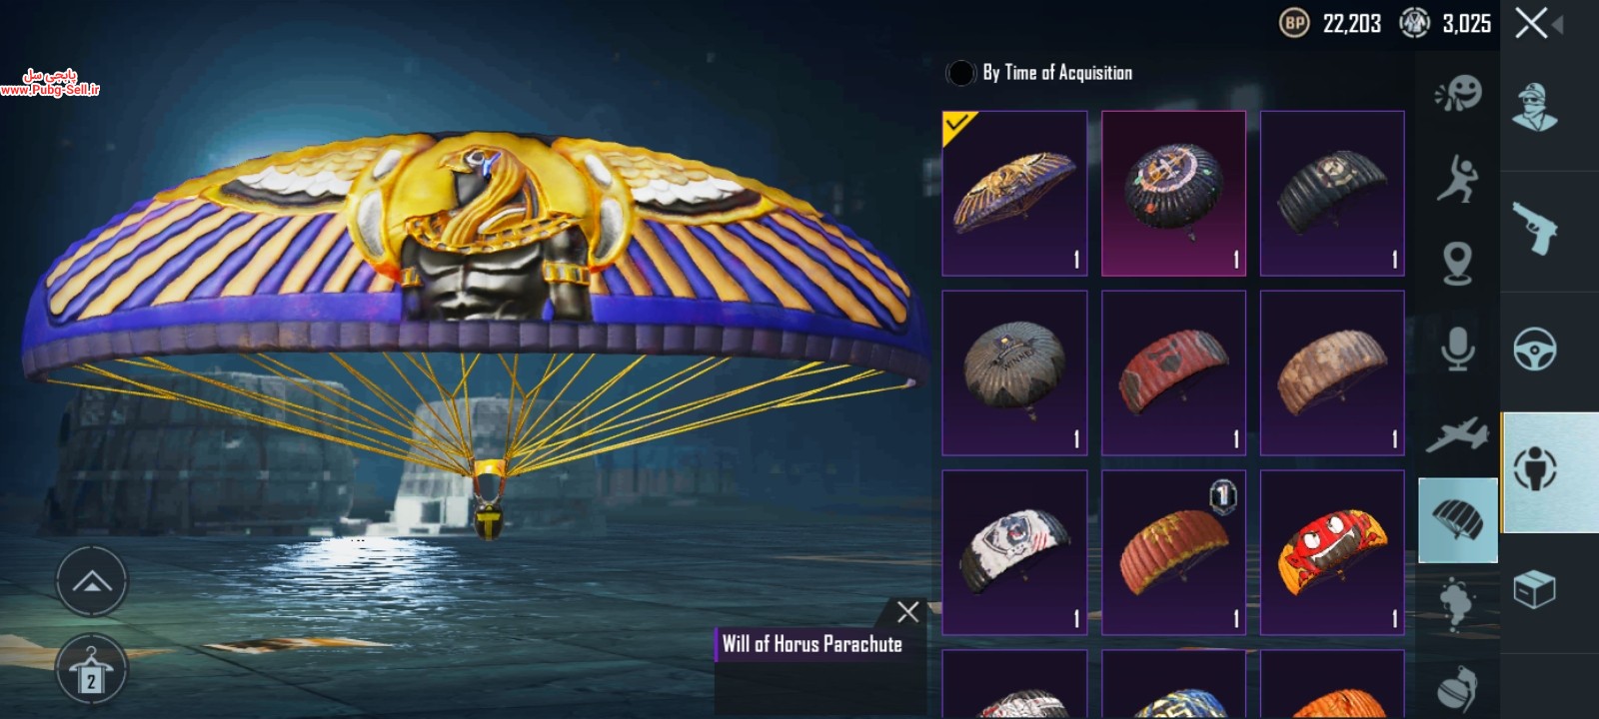Select the airplane skins icon
The image size is (1599, 719).
pyautogui.click(x=1457, y=433)
